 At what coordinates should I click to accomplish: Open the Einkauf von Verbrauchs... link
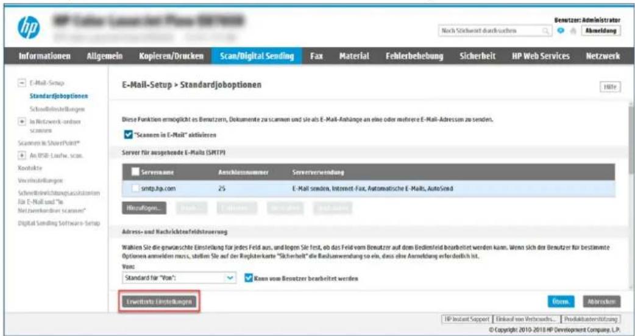[x=526, y=319]
